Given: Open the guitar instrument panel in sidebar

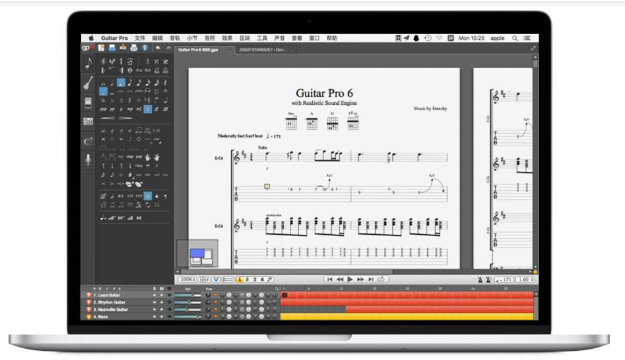Looking at the screenshot, I should [x=89, y=83].
